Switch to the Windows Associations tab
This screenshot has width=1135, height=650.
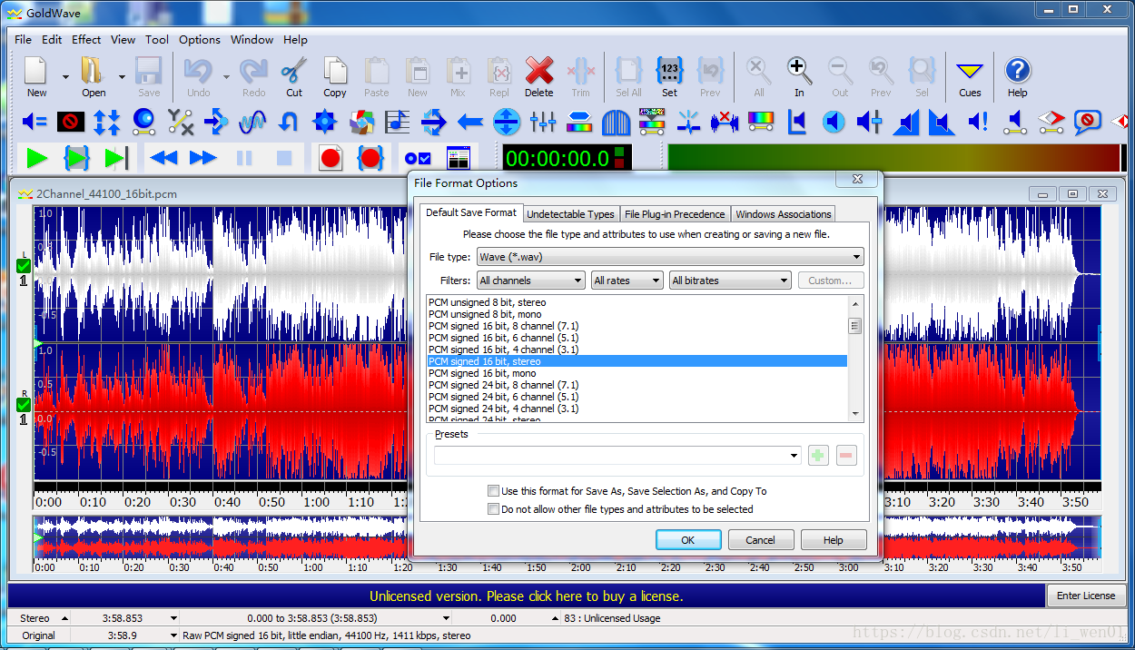pyautogui.click(x=783, y=214)
